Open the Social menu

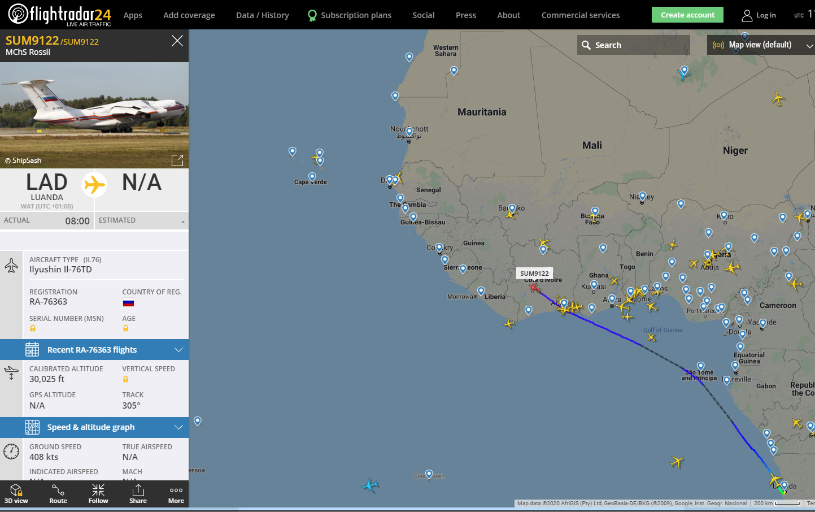tap(424, 15)
